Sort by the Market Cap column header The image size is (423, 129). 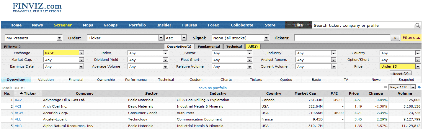[305, 93]
